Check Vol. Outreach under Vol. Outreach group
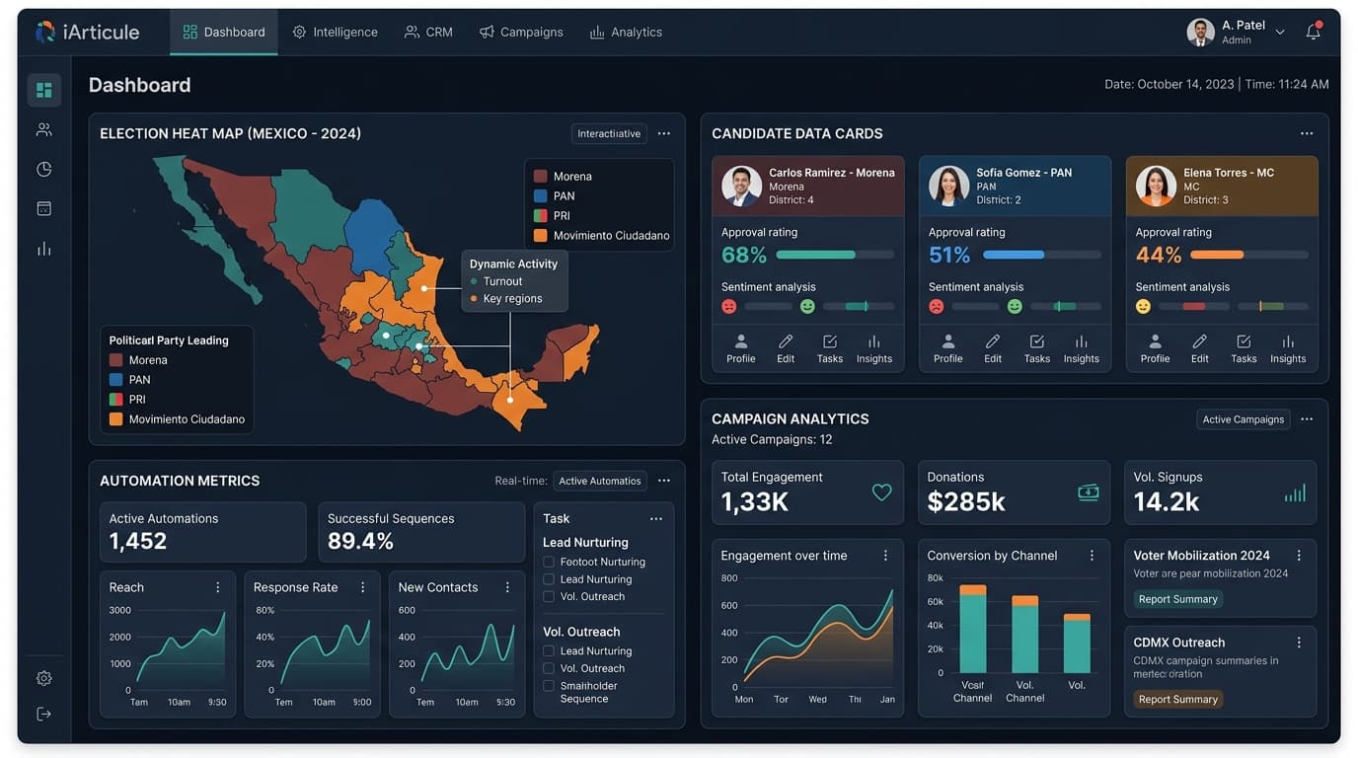 [549, 668]
